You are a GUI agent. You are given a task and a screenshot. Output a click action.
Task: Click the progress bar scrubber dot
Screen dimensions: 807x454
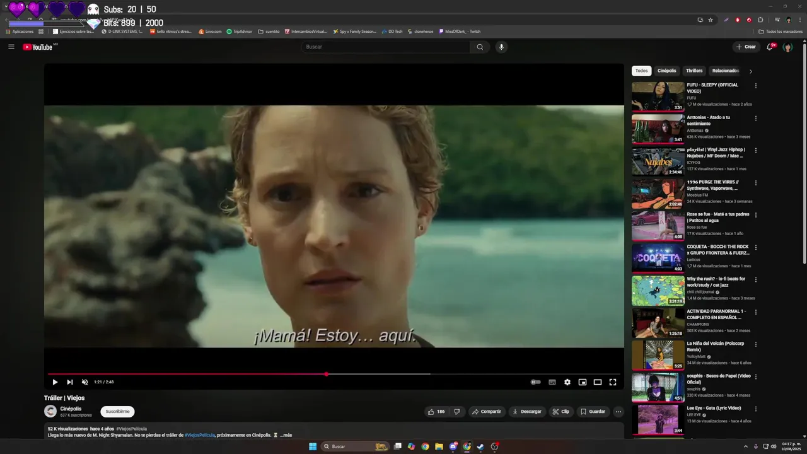[x=327, y=374]
